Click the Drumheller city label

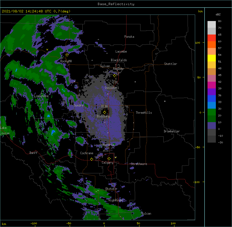point(172,131)
